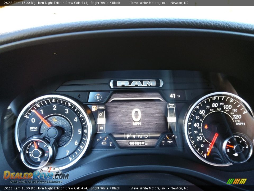Tap the oil pressure gauge icon
Screen dimensions: 254x191
point(170,142)
